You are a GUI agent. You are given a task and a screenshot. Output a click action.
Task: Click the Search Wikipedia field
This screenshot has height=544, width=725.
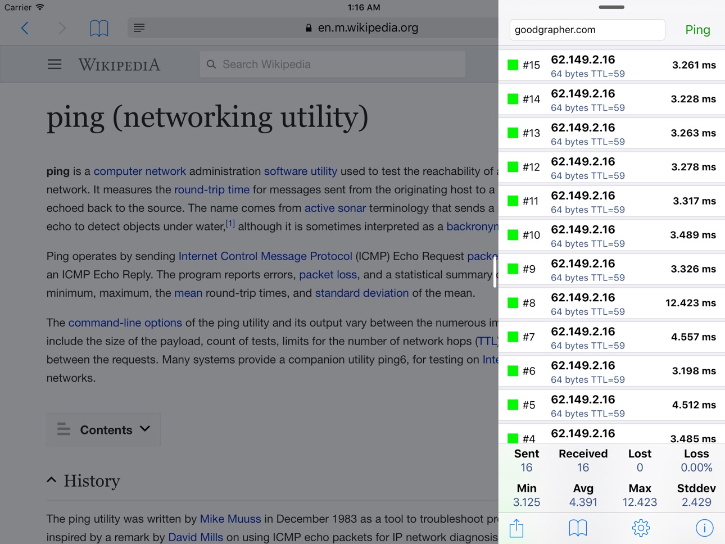pyautogui.click(x=332, y=64)
